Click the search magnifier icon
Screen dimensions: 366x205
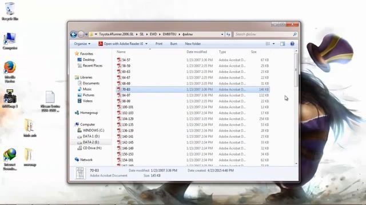(x=295, y=34)
